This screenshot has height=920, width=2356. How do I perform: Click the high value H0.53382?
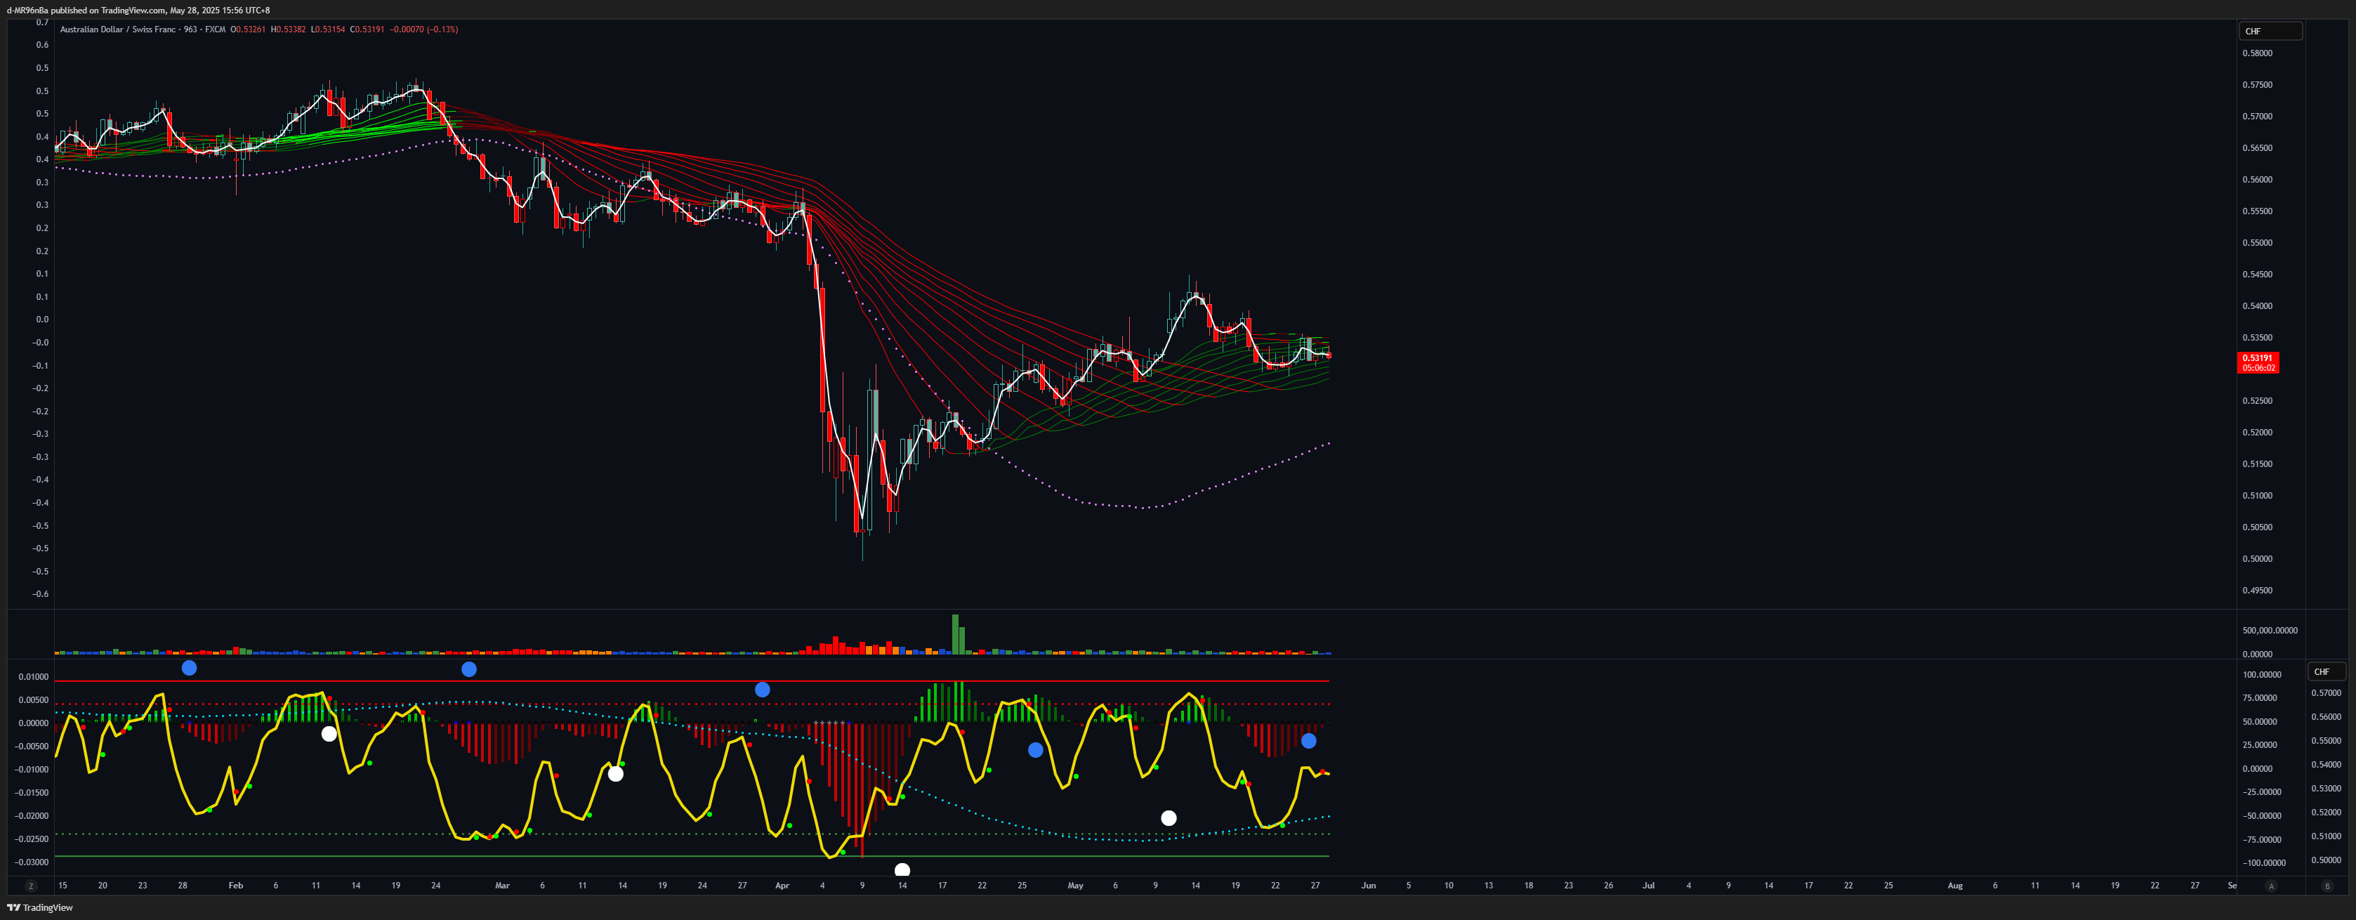(x=288, y=29)
